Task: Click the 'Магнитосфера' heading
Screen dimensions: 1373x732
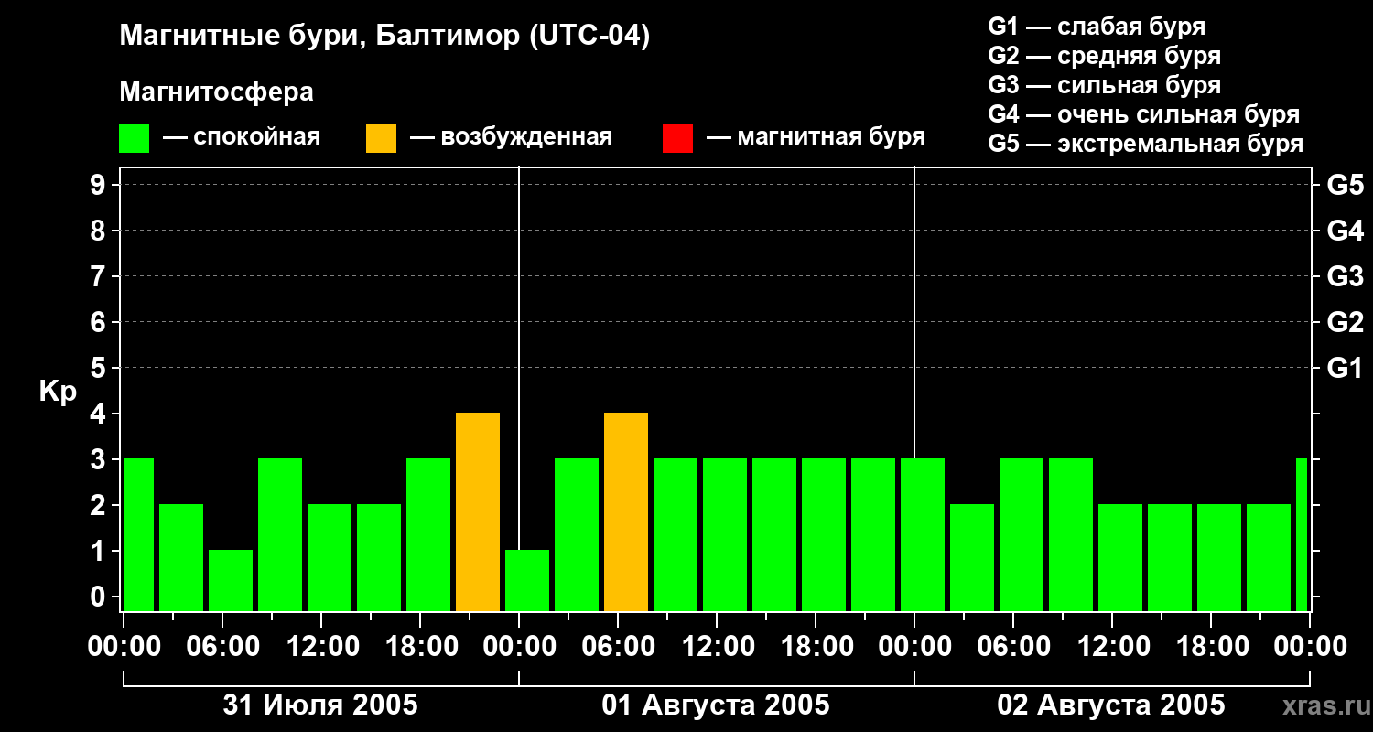Action: tap(217, 92)
